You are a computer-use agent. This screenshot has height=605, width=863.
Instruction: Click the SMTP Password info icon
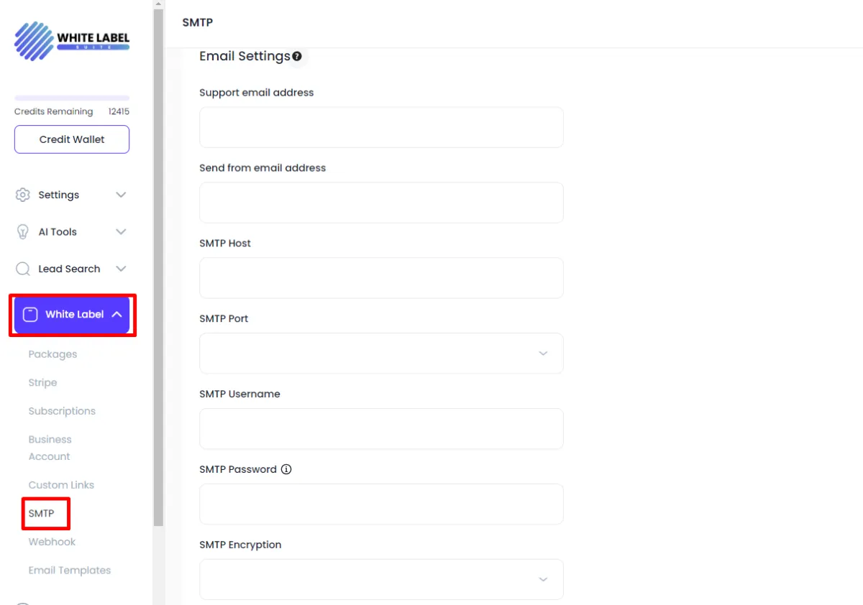tap(286, 469)
